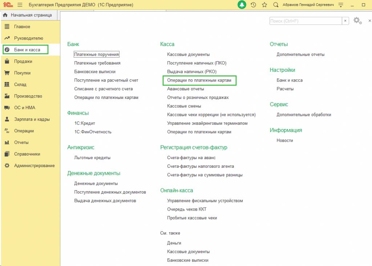
Task: Click the Главное section icon
Action: tap(7, 26)
